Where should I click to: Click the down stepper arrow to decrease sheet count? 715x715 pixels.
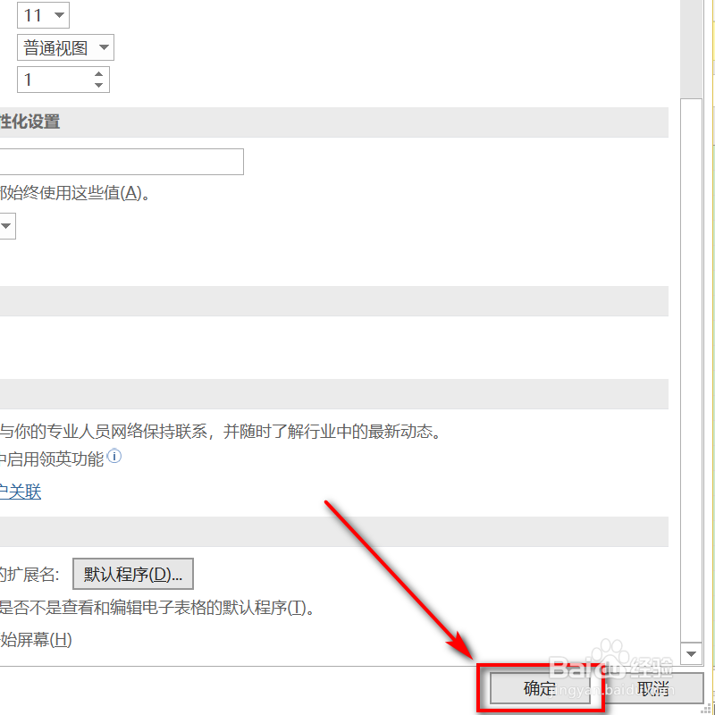[100, 84]
